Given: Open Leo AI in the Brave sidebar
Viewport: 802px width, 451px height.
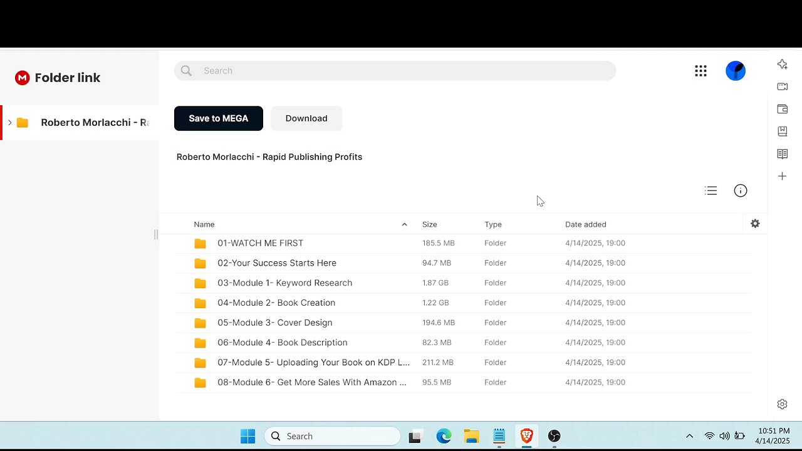Looking at the screenshot, I should point(782,64).
